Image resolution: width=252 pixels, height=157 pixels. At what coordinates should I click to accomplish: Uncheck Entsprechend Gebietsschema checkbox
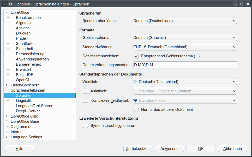136,56
